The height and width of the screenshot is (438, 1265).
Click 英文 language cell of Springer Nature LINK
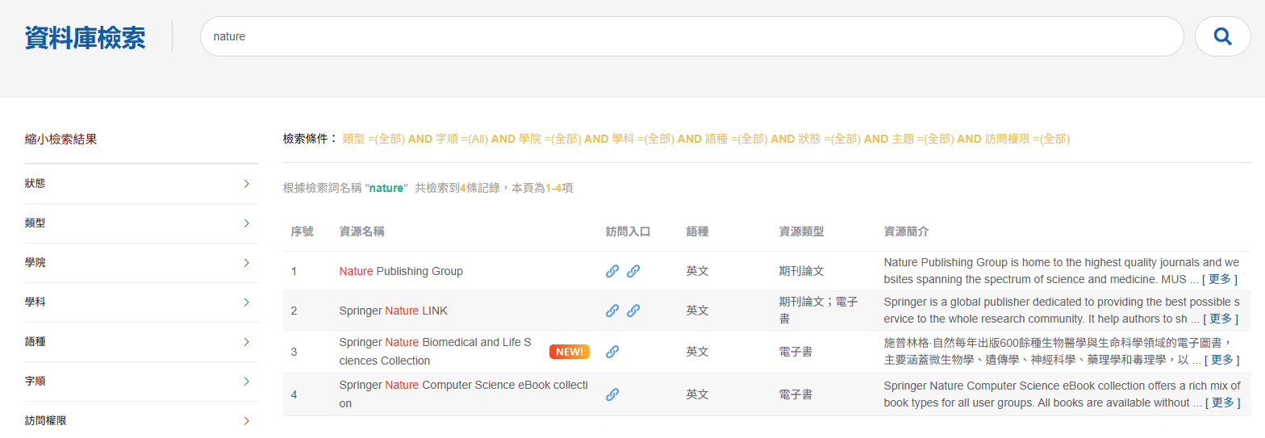coord(697,311)
